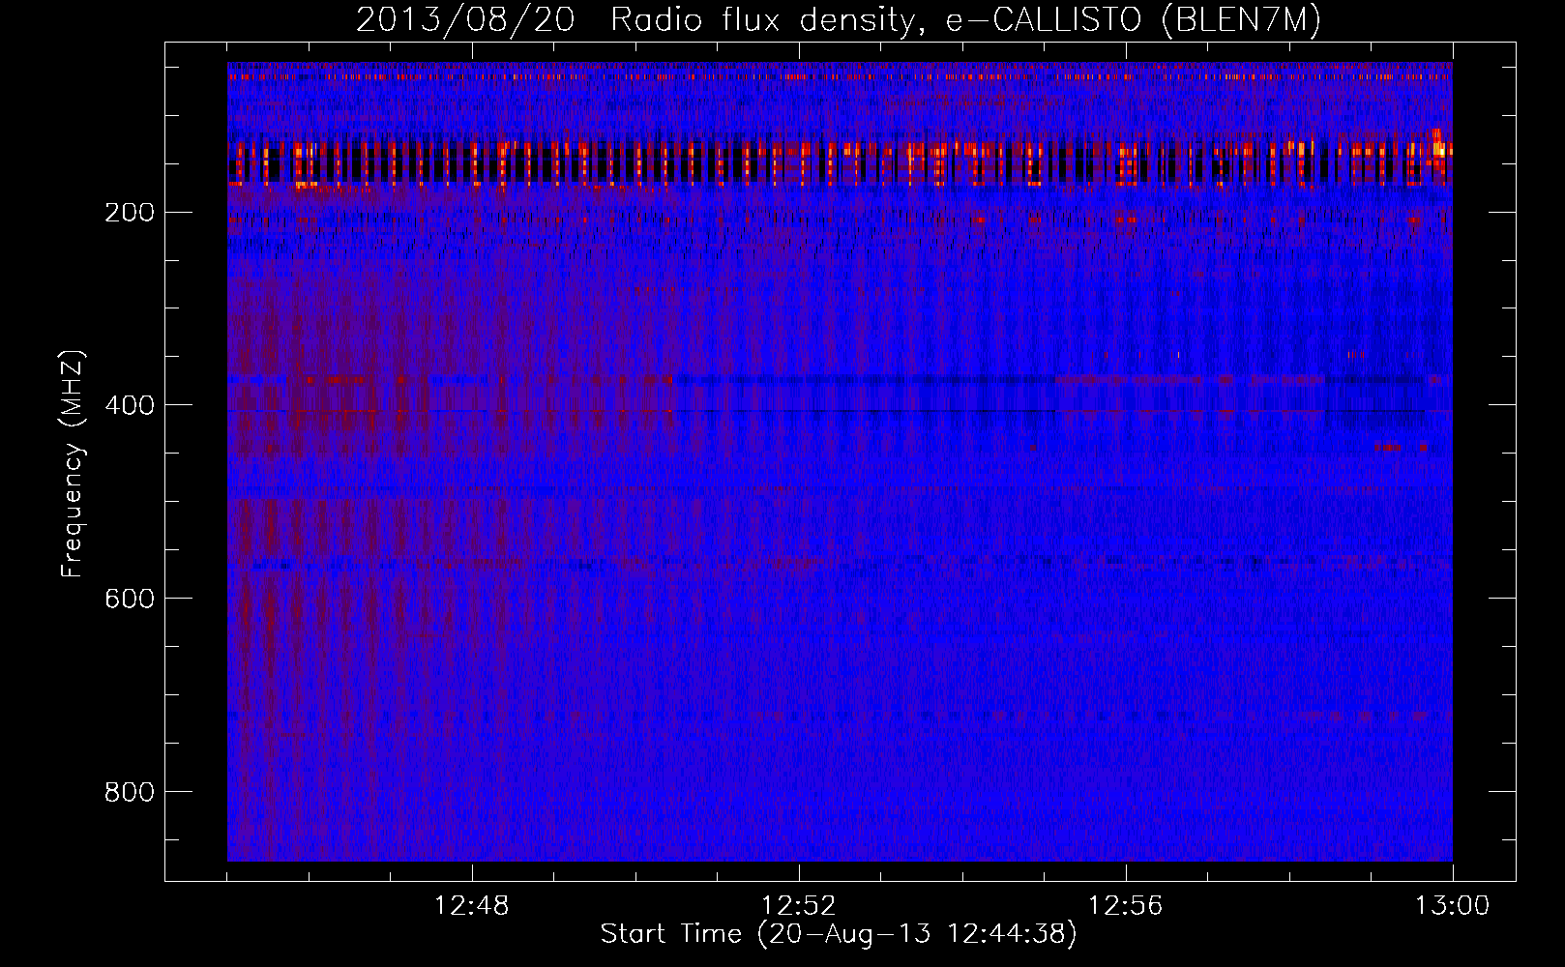Click the 12:56 time tick label
Viewport: 1565px width, 967px height.
click(x=1126, y=906)
